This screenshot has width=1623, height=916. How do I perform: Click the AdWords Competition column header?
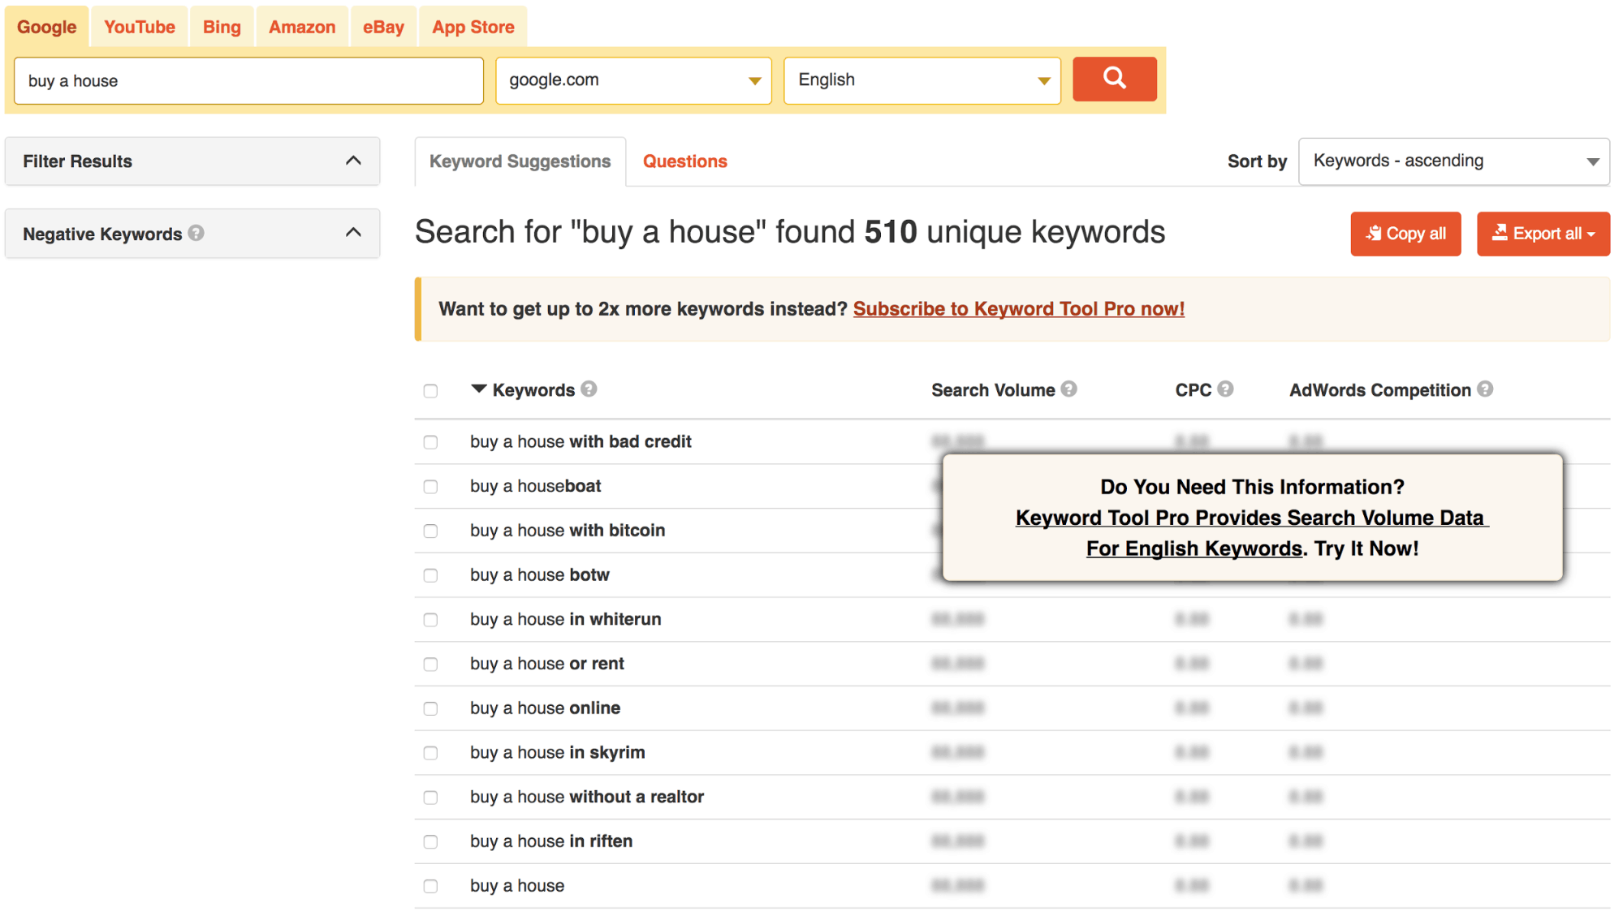coord(1379,390)
